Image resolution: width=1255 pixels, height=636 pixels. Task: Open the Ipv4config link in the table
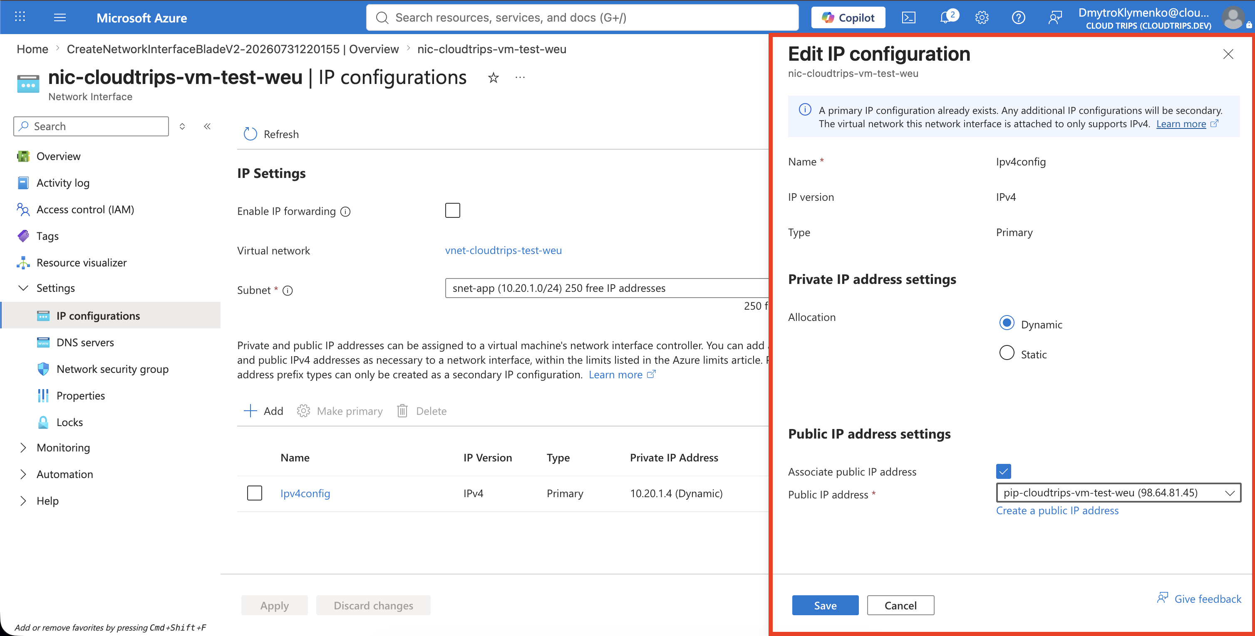[x=305, y=493]
